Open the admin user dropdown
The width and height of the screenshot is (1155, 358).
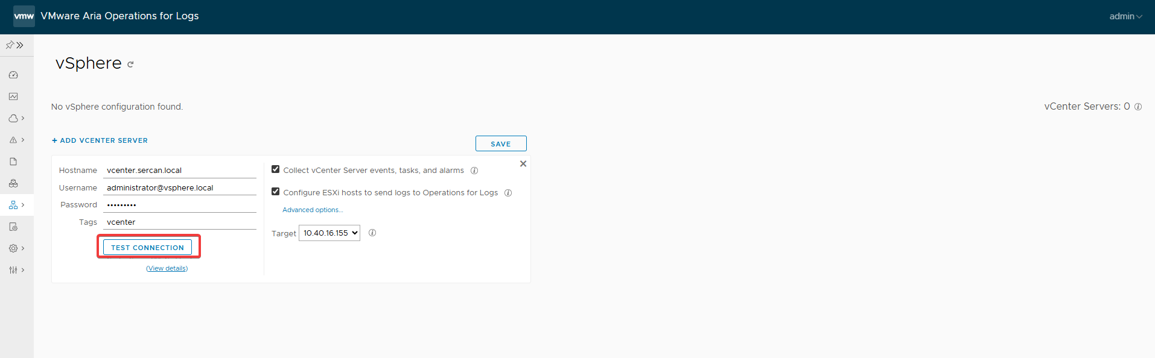pyautogui.click(x=1125, y=16)
